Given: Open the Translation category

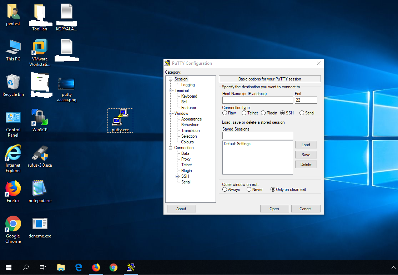Looking at the screenshot, I should pyautogui.click(x=190, y=131).
